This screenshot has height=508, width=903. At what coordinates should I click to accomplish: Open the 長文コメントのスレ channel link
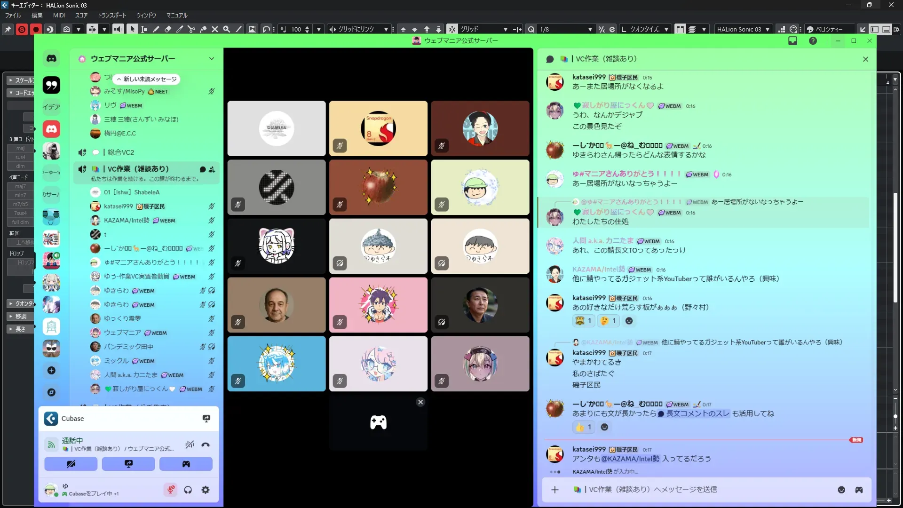coord(694,413)
